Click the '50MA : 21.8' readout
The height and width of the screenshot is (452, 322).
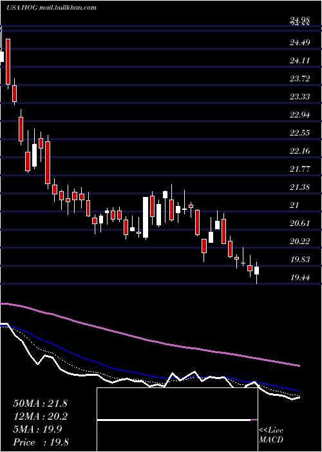click(x=40, y=404)
